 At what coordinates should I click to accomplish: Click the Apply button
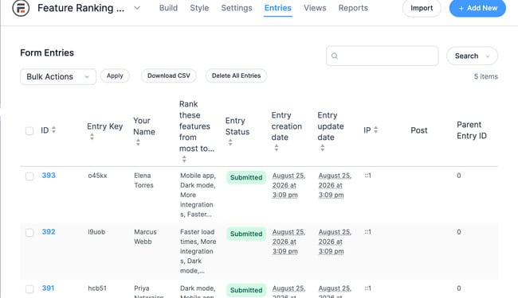[115, 75]
